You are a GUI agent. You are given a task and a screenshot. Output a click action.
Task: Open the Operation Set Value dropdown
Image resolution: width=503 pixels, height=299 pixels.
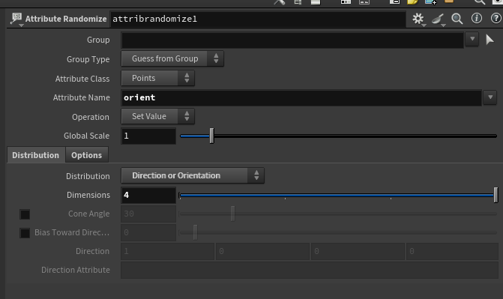coord(157,116)
